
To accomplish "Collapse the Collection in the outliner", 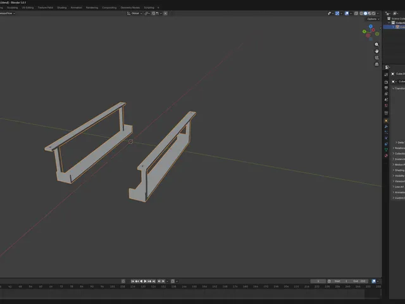I will point(389,23).
